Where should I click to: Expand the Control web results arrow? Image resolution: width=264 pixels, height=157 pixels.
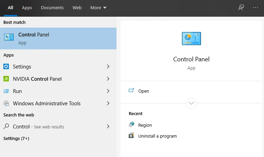(108, 126)
